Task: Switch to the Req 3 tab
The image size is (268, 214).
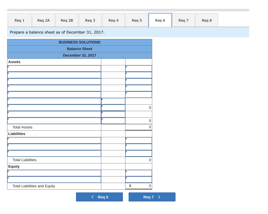Action: click(90, 20)
